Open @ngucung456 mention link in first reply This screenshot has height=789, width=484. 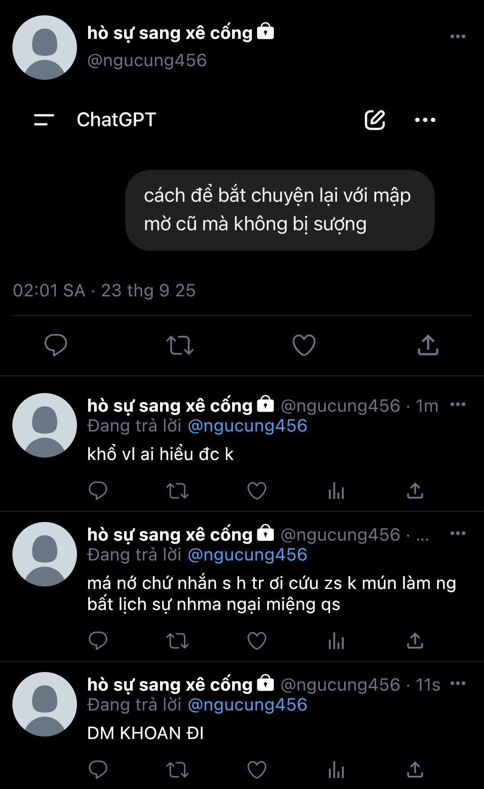(247, 426)
